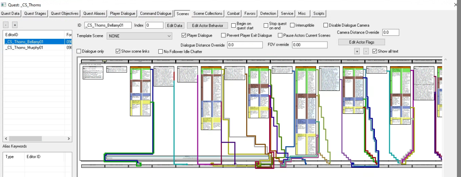Uncheck Show all text checkbox
This screenshot has height=177, width=461.
(374, 51)
